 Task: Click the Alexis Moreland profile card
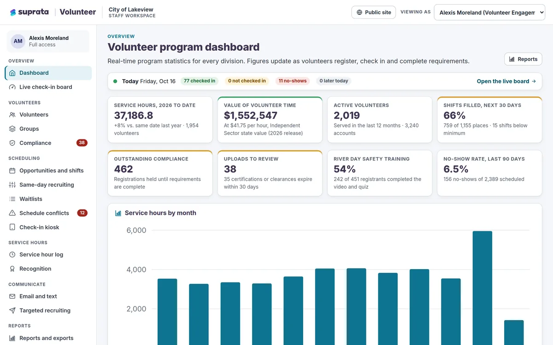pyautogui.click(x=48, y=41)
